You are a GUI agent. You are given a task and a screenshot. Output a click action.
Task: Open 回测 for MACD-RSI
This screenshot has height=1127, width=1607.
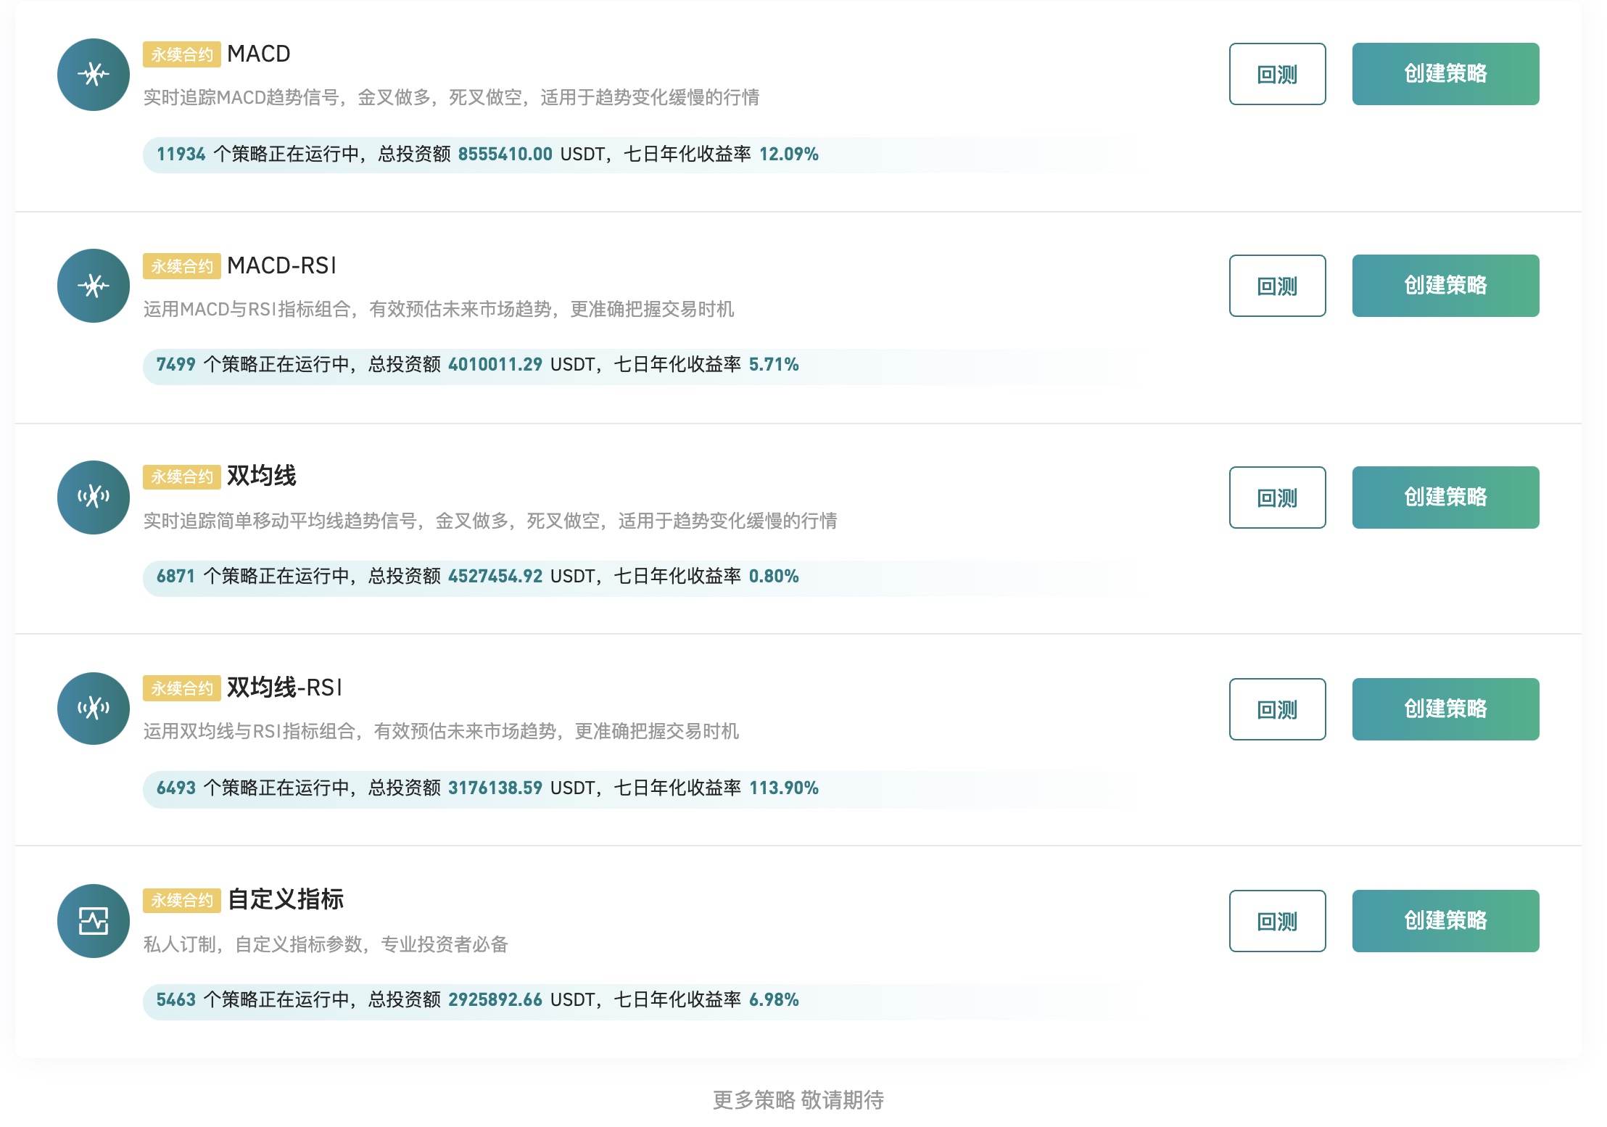[1277, 286]
